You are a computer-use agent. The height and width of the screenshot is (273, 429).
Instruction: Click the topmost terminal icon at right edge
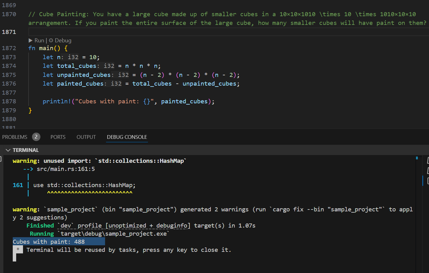pos(428,160)
